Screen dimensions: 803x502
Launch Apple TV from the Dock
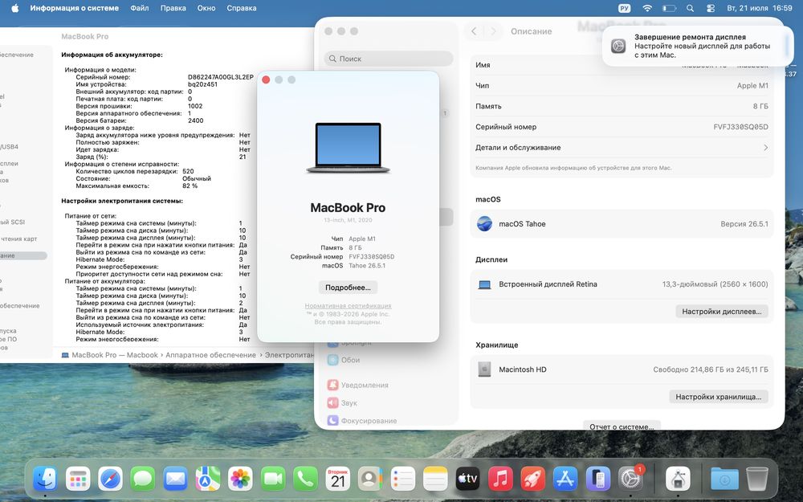click(467, 479)
